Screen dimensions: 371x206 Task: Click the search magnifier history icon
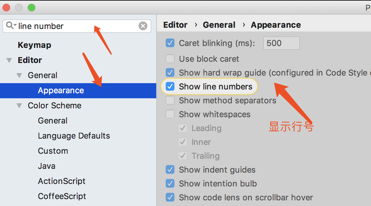pyautogui.click(x=11, y=26)
